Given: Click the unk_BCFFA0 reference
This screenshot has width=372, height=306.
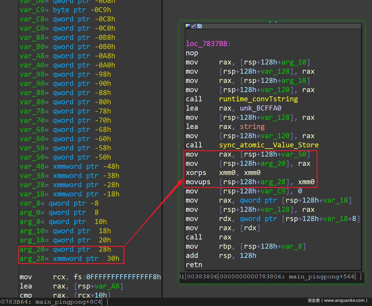Looking at the screenshot, I should click(260, 108).
